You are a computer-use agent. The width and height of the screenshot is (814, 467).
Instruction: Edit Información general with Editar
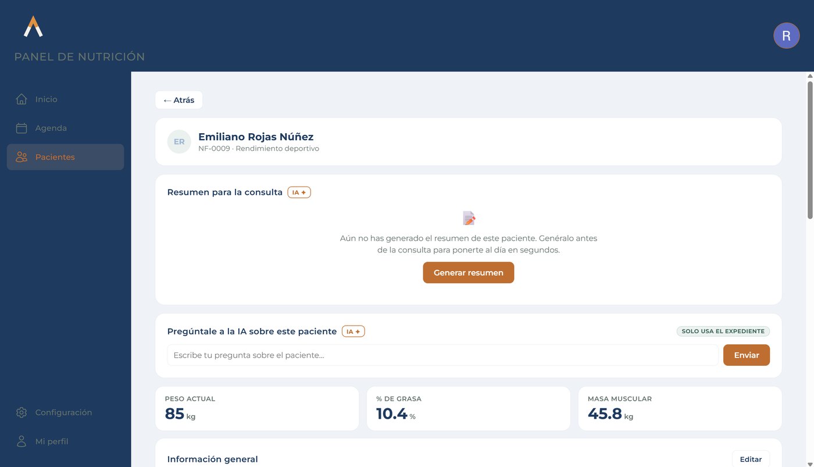[x=751, y=459]
